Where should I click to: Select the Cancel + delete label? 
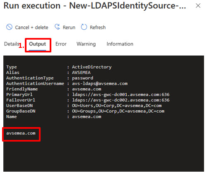[x=31, y=27]
